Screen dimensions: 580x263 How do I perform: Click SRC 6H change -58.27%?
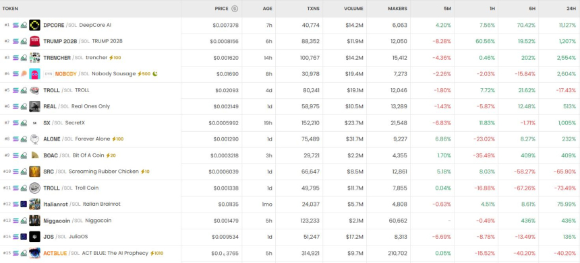pyautogui.click(x=524, y=172)
